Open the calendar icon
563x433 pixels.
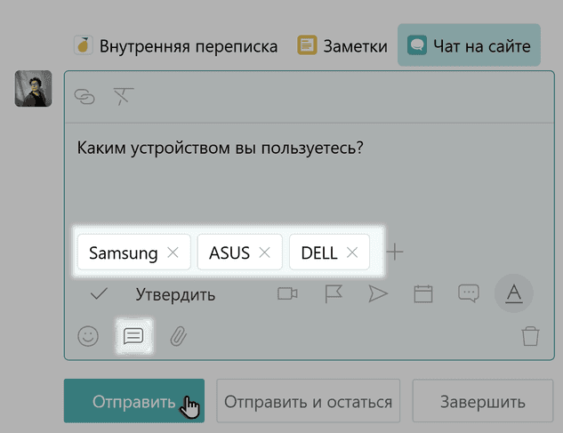pyautogui.click(x=423, y=294)
